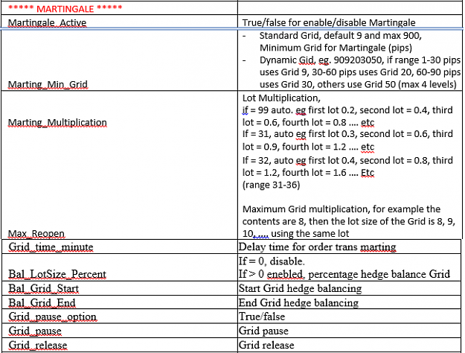Click the 'Grid release' description cell
Screen dimensions: 465x353
[x=350, y=346]
